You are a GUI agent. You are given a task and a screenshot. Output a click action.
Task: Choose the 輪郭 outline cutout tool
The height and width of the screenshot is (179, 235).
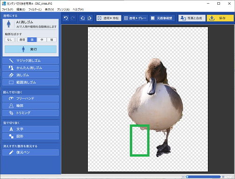coord(31,106)
